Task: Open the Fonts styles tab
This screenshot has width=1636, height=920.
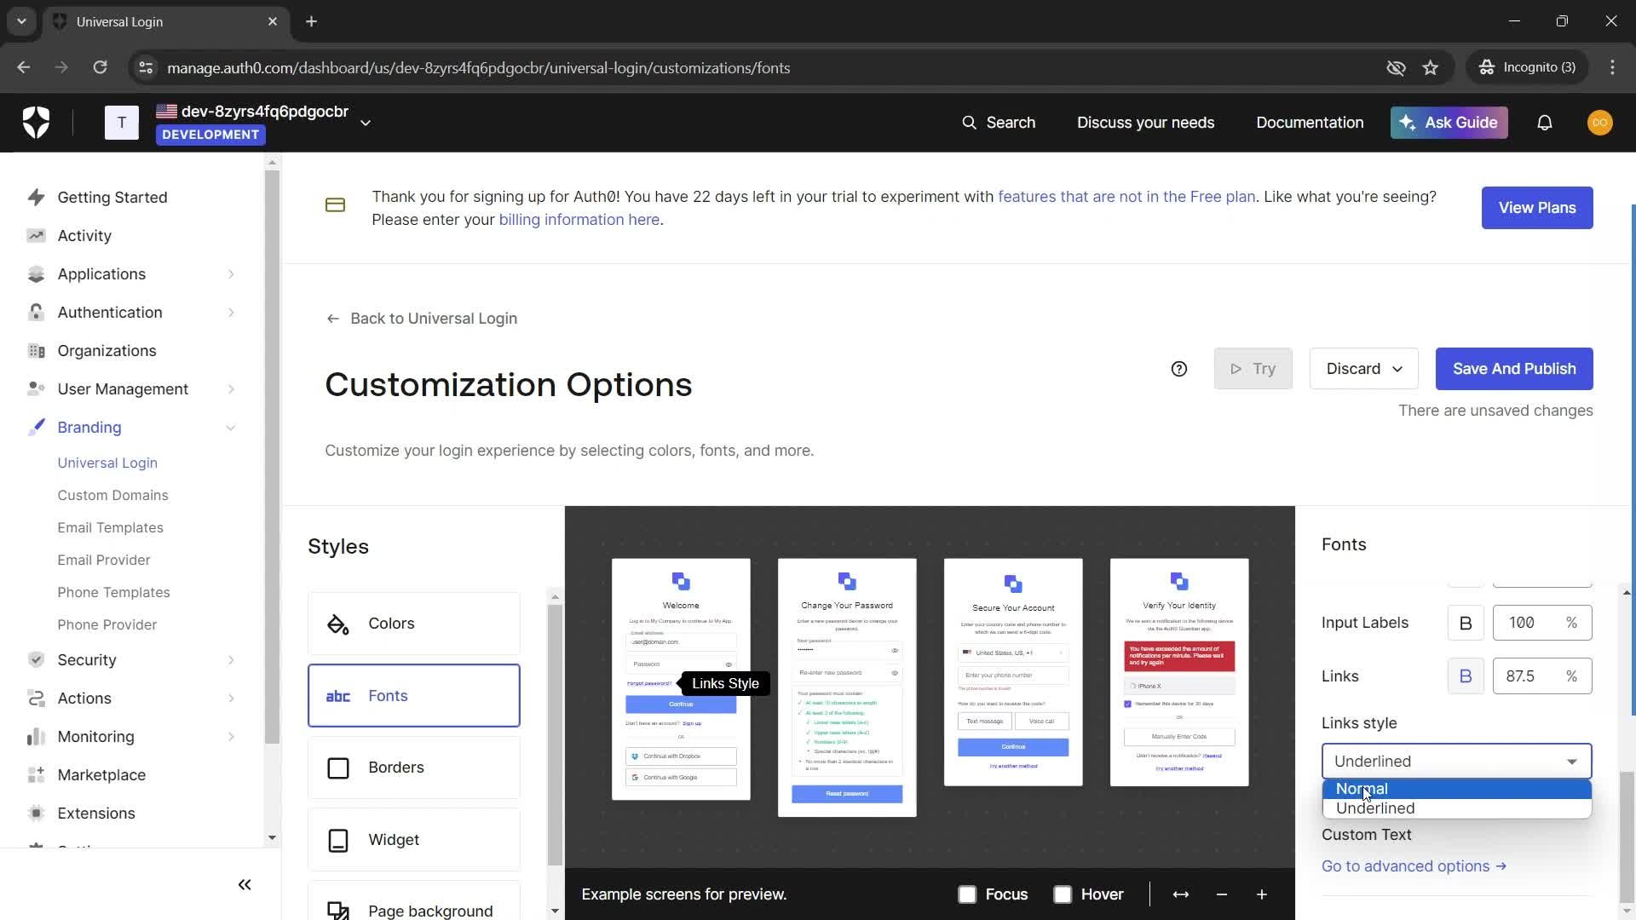Action: click(414, 696)
